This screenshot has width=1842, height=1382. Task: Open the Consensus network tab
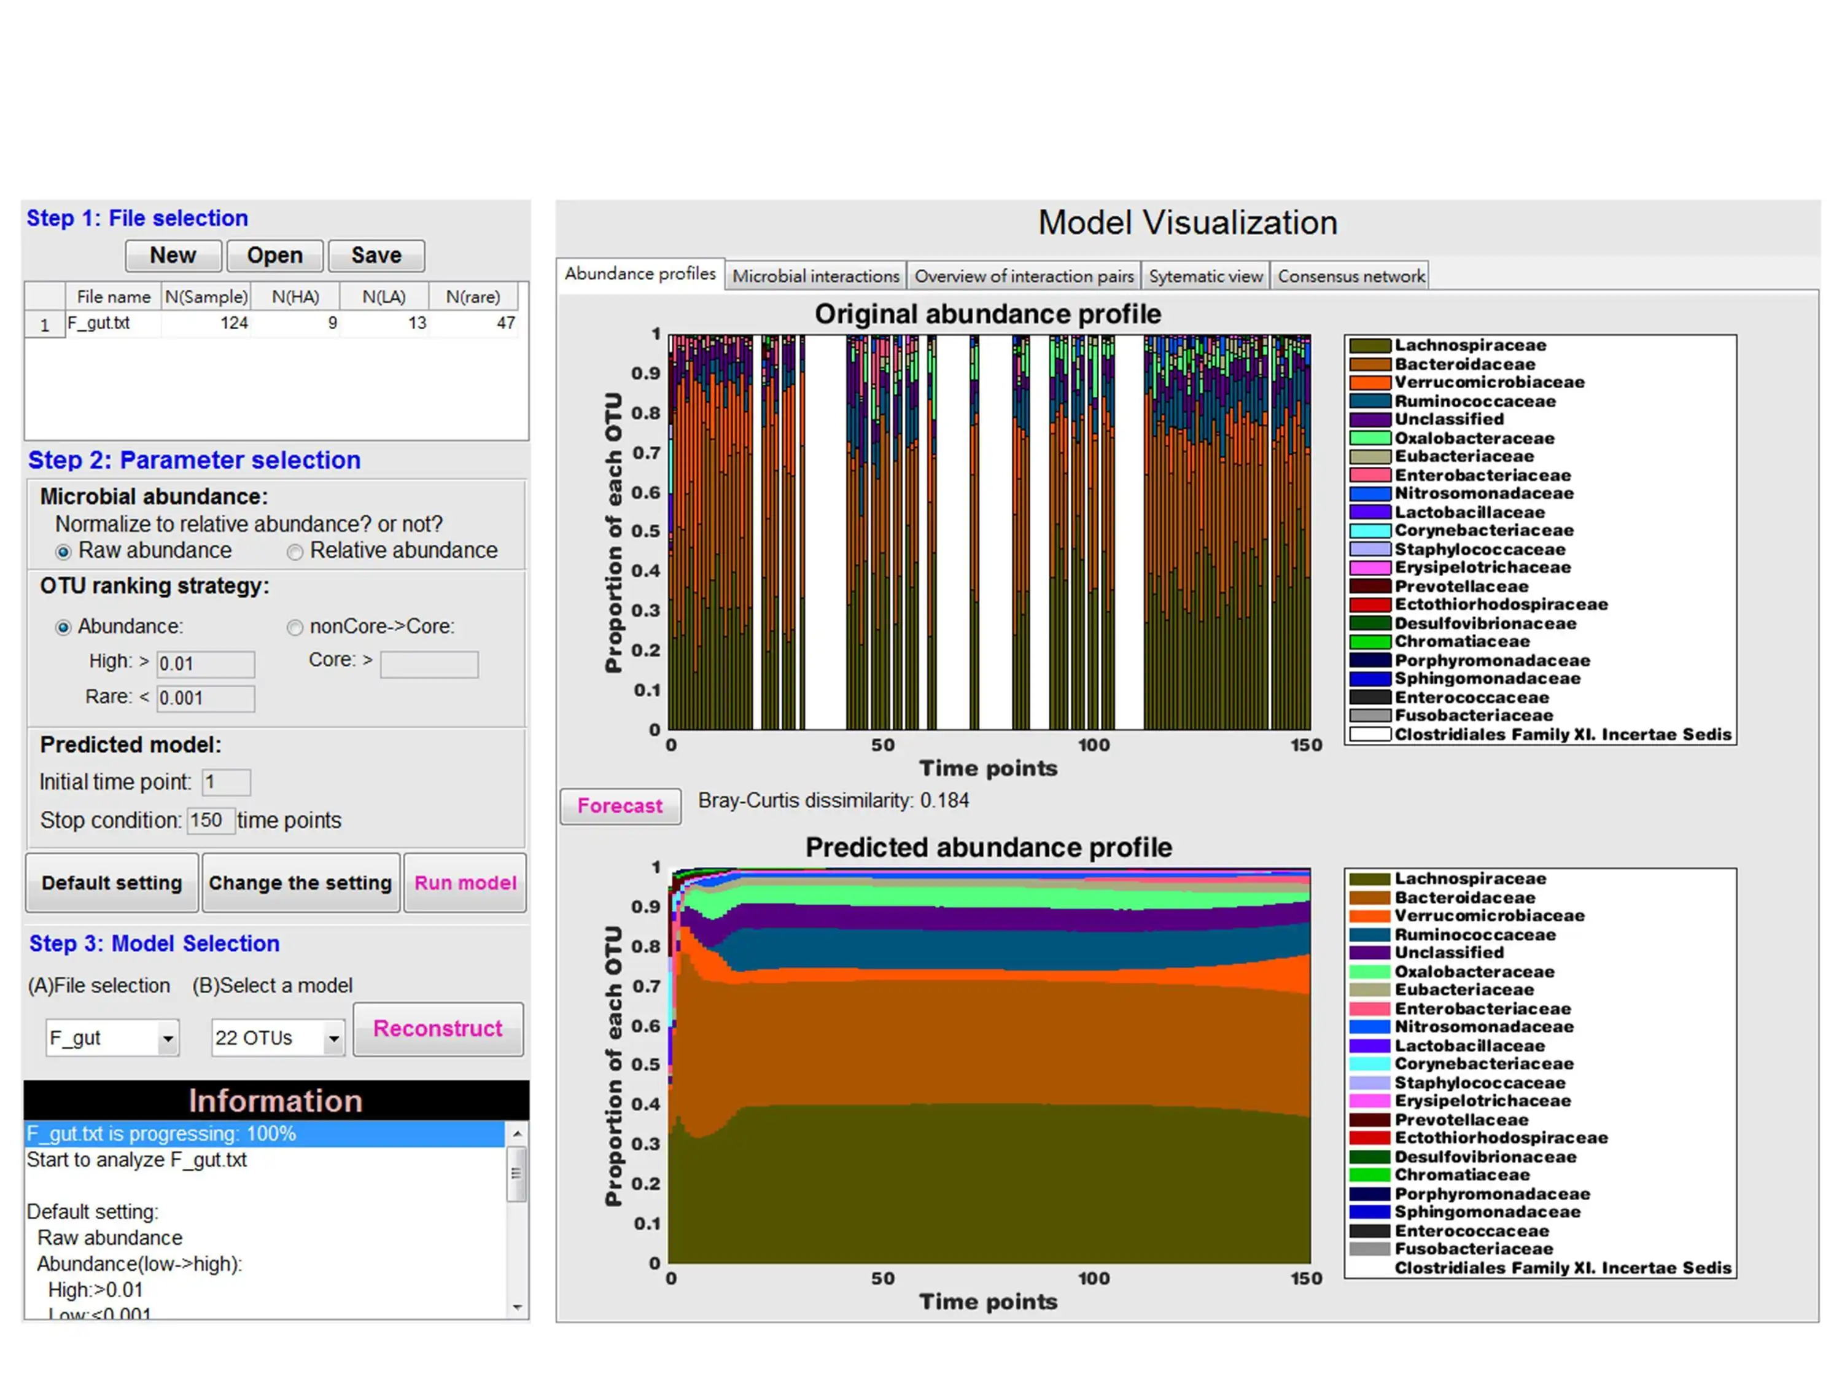pyautogui.click(x=1351, y=276)
